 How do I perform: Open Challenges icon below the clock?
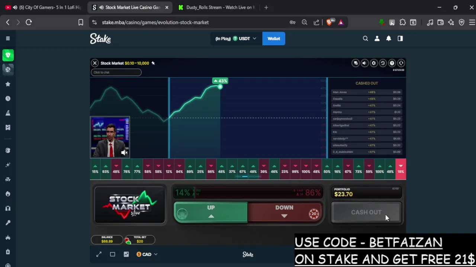point(8,113)
